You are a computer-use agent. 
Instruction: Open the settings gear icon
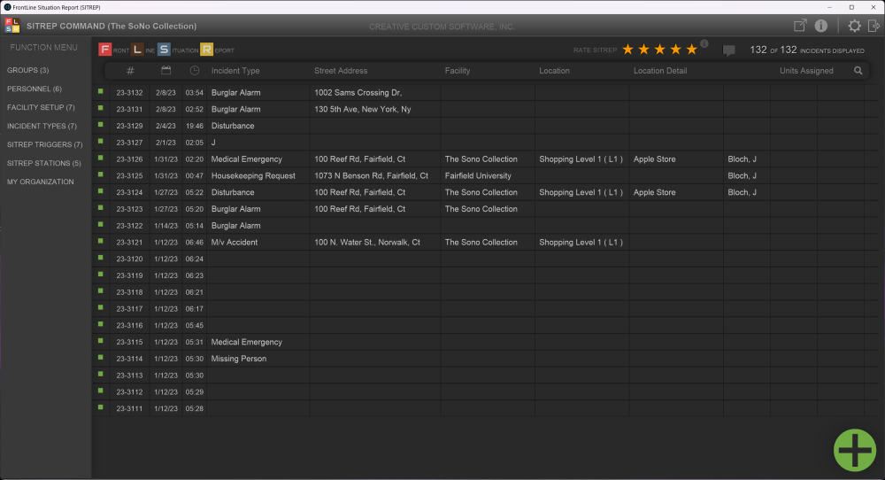[x=854, y=27]
